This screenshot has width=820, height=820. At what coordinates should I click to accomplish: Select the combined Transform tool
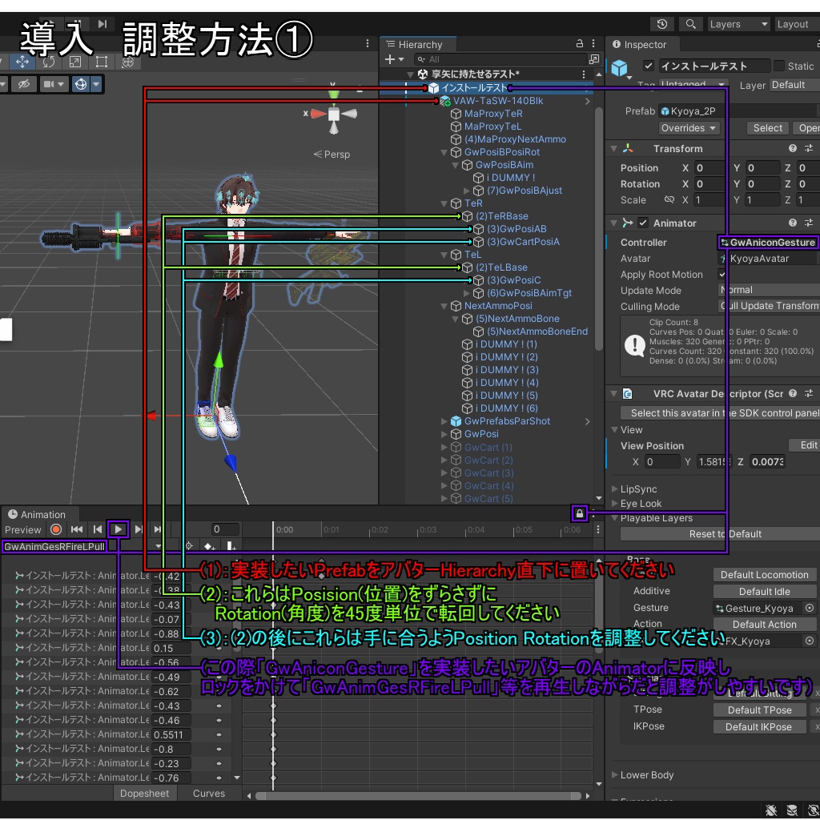pos(127,62)
